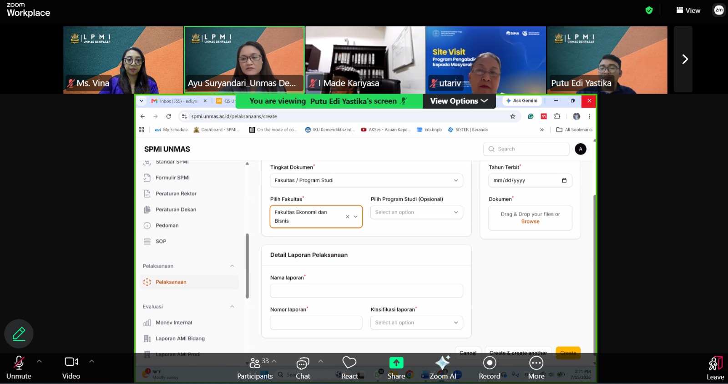728x384 pixels.
Task: Open the zm account profile icon
Action: 719,10
